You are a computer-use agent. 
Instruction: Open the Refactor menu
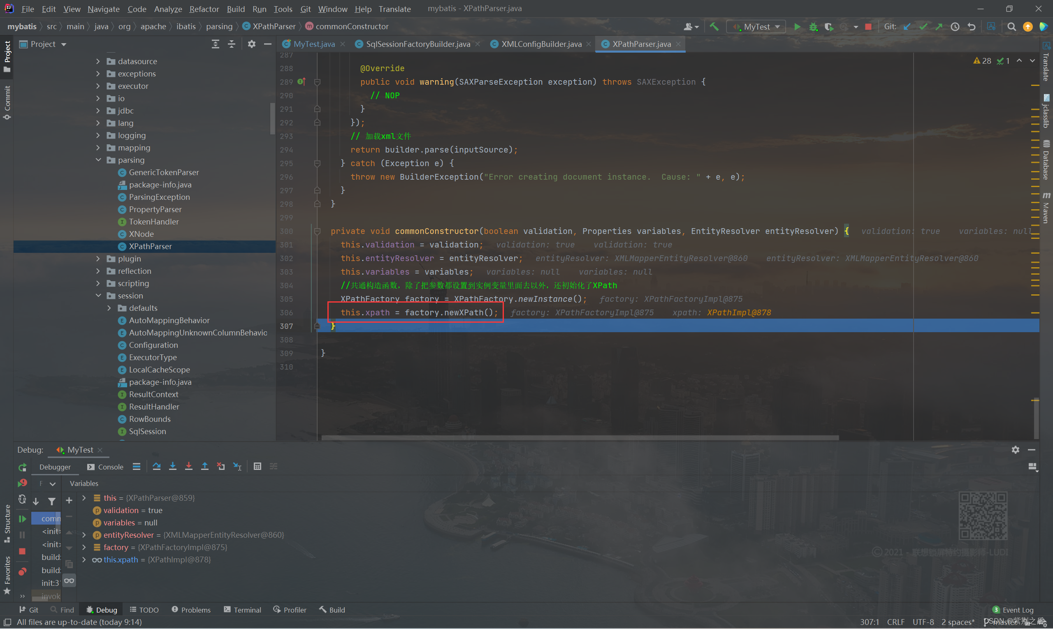204,9
